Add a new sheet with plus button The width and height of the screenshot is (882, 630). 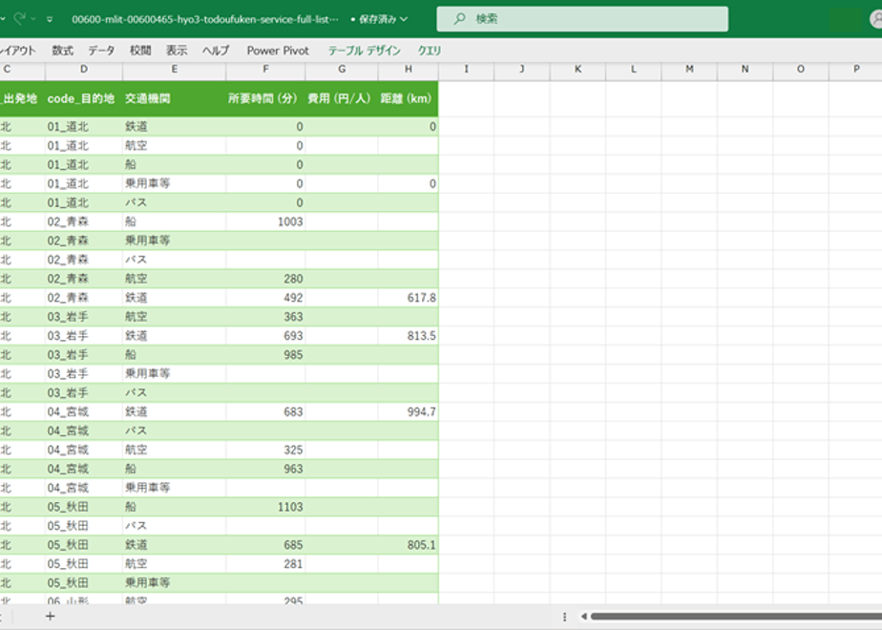[x=50, y=617]
